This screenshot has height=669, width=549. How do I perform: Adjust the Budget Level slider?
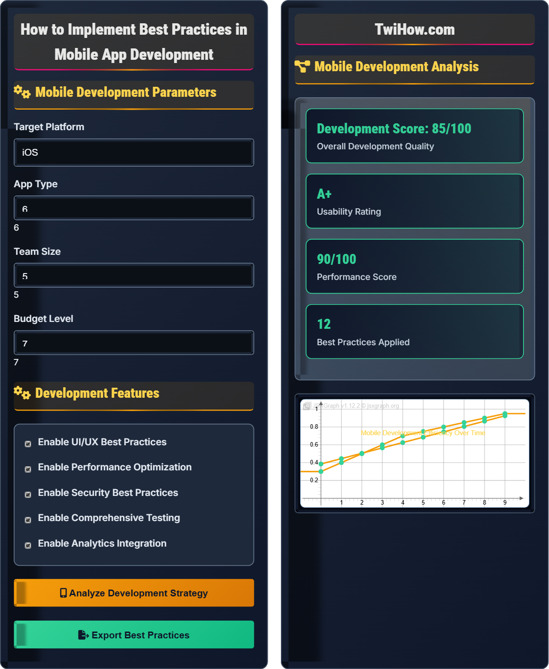[134, 342]
